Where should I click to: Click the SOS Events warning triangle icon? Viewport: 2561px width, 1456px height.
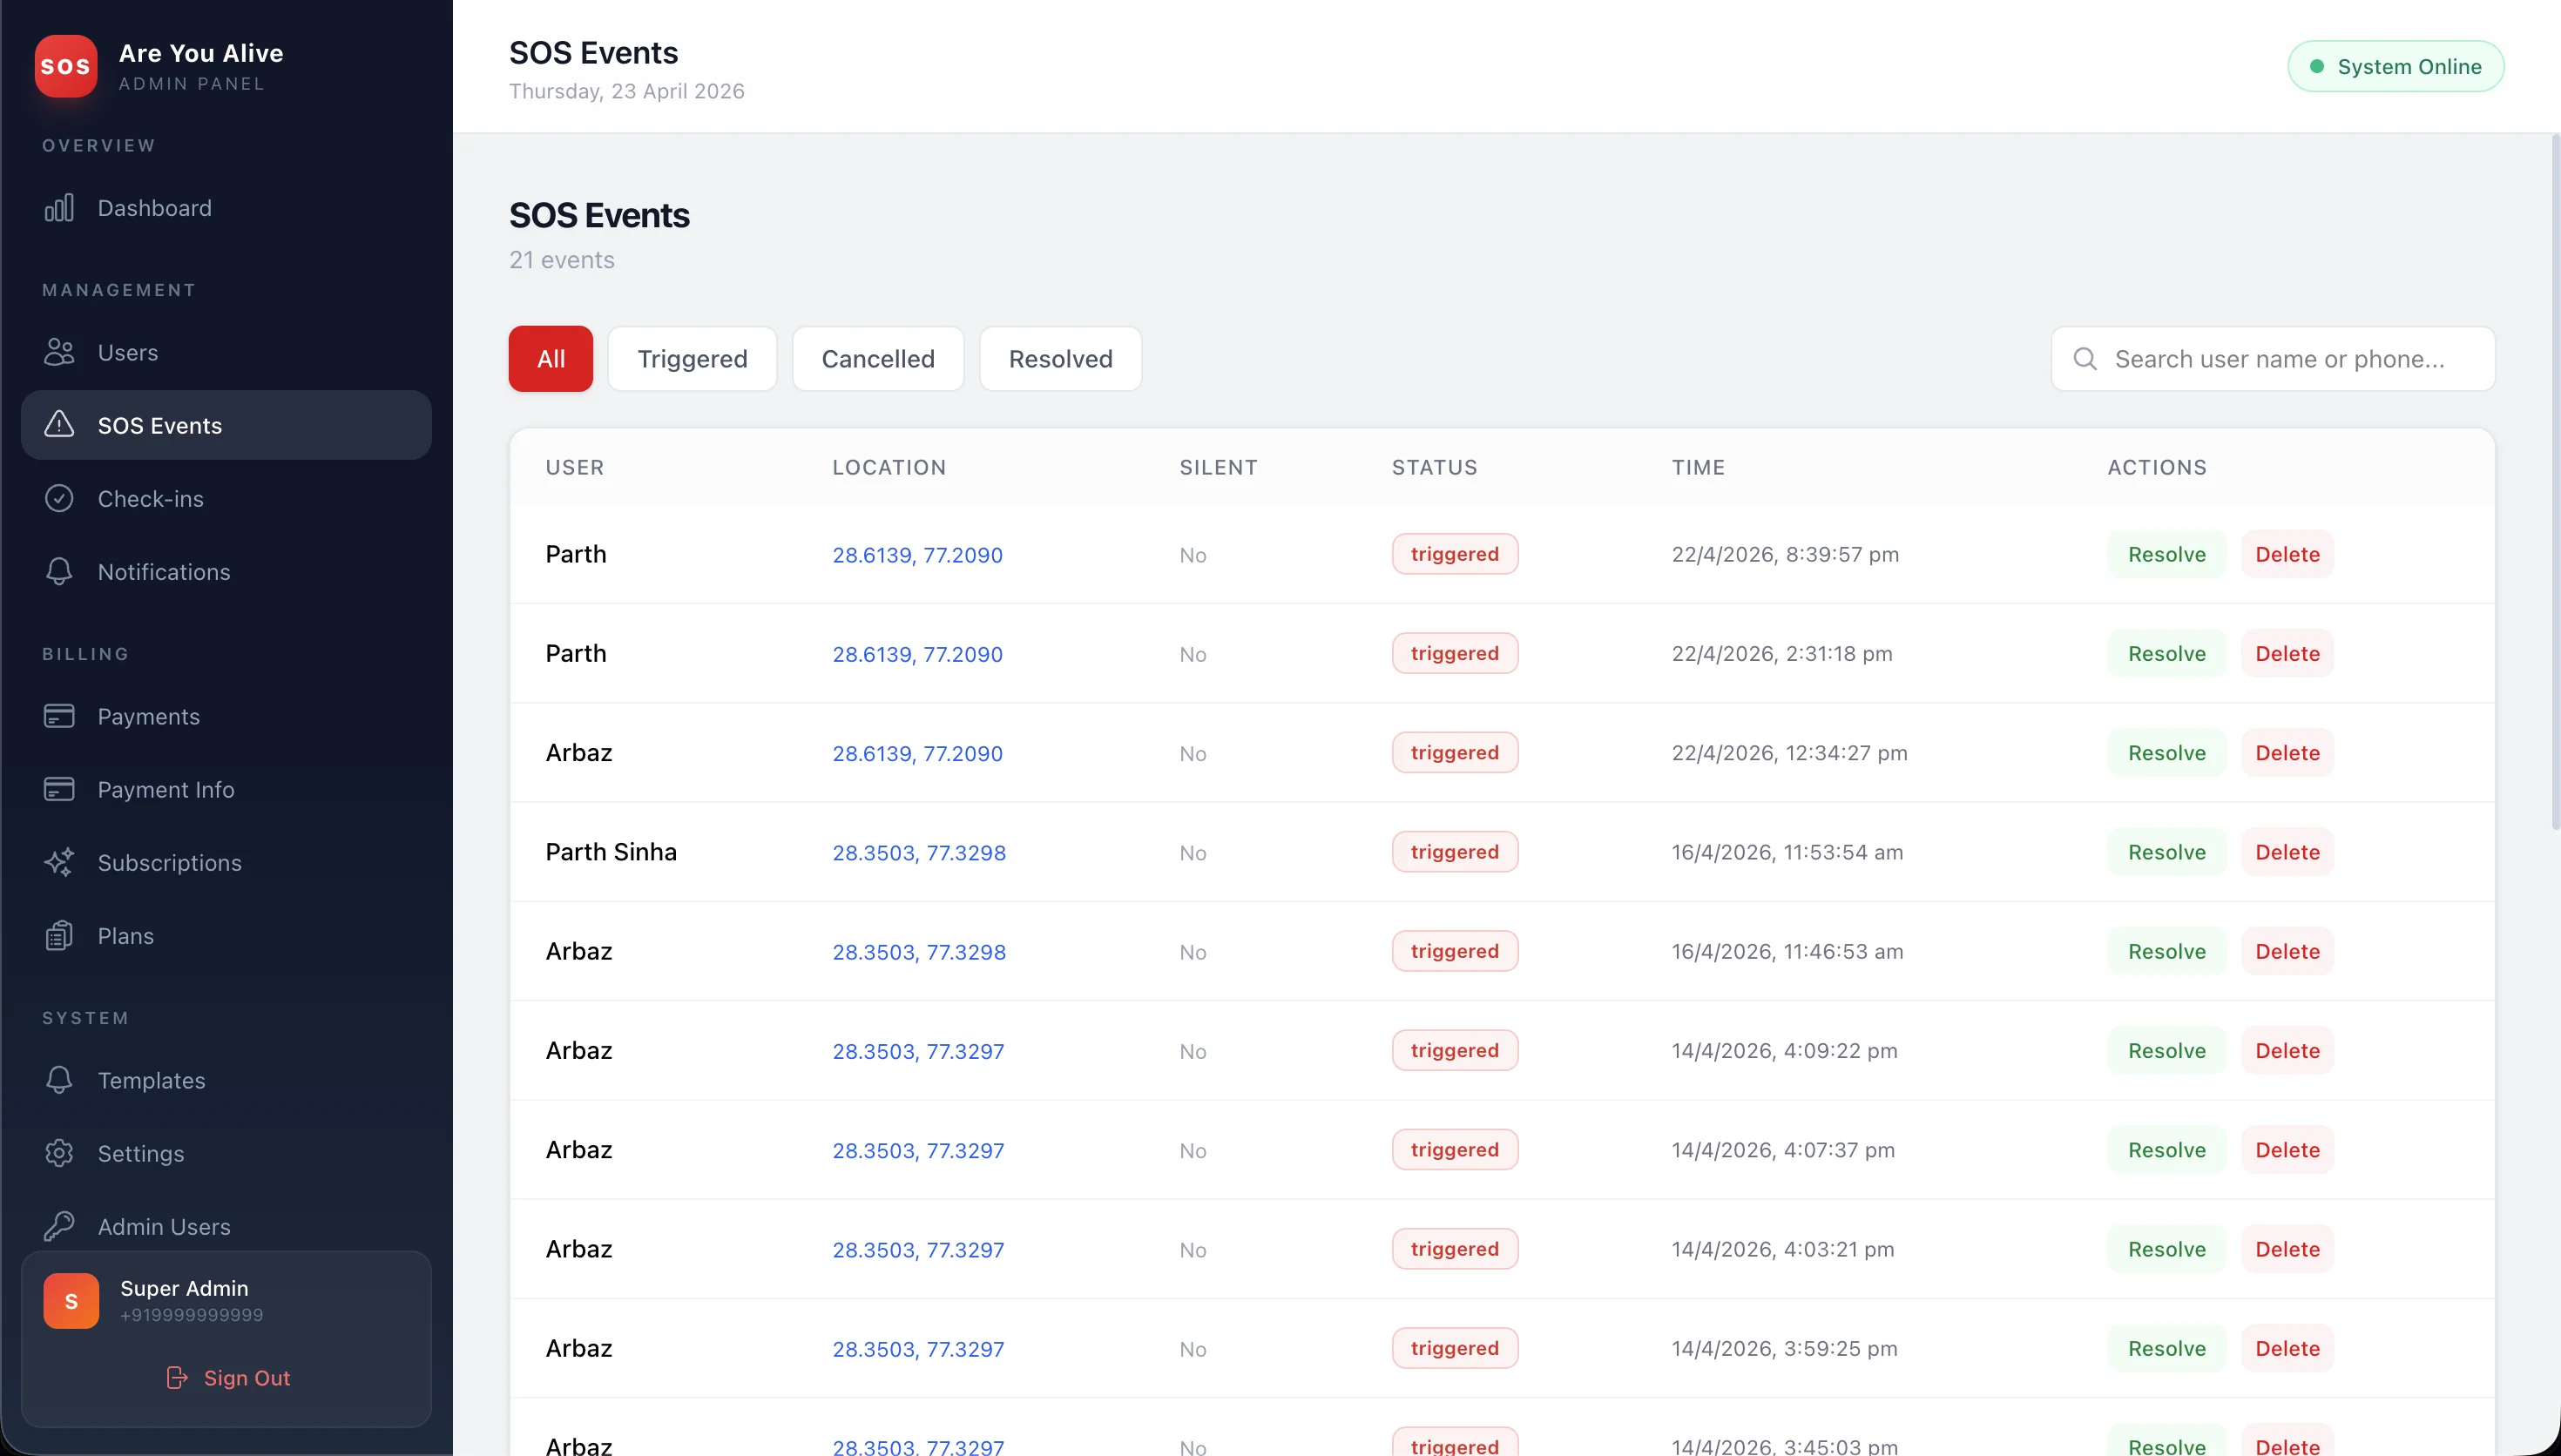(58, 424)
